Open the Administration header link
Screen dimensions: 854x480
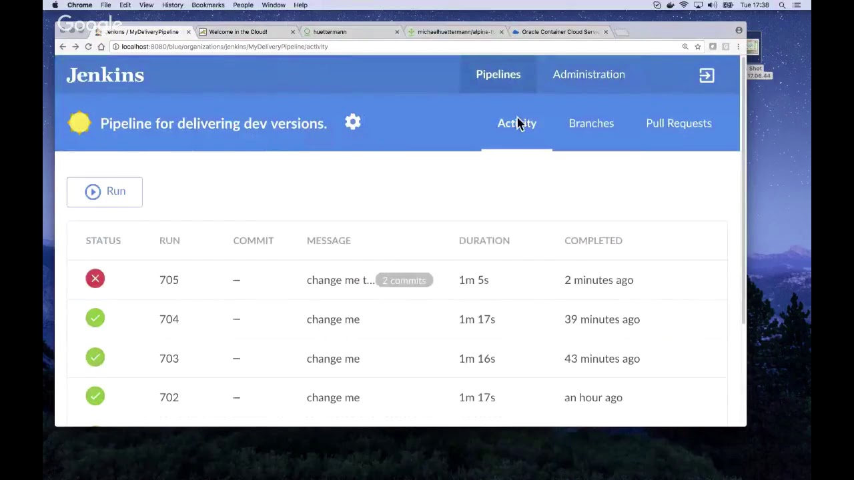click(x=588, y=74)
